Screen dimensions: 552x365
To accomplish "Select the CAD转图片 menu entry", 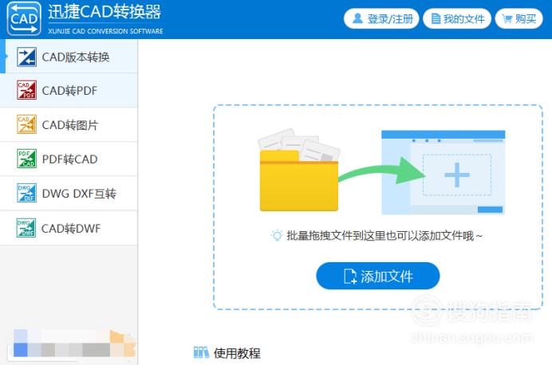I will point(69,124).
